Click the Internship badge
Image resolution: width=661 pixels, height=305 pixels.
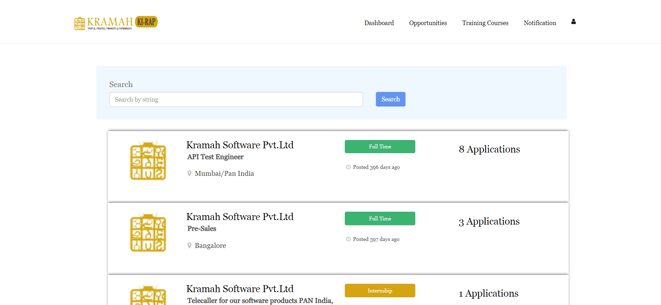click(x=380, y=291)
